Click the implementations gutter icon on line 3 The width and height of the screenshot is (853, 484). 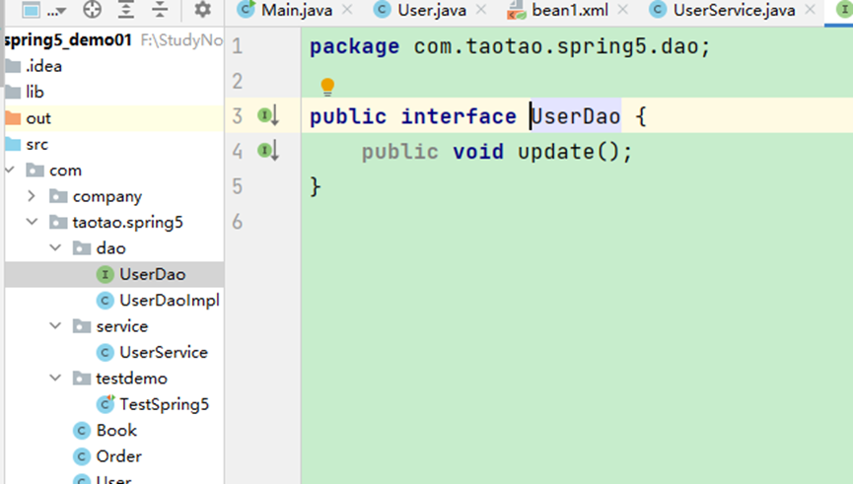click(x=268, y=116)
